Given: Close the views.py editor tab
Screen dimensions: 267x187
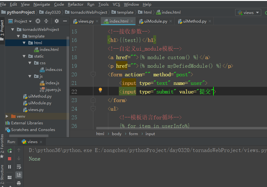Looking at the screenshot, I should 97,21.
